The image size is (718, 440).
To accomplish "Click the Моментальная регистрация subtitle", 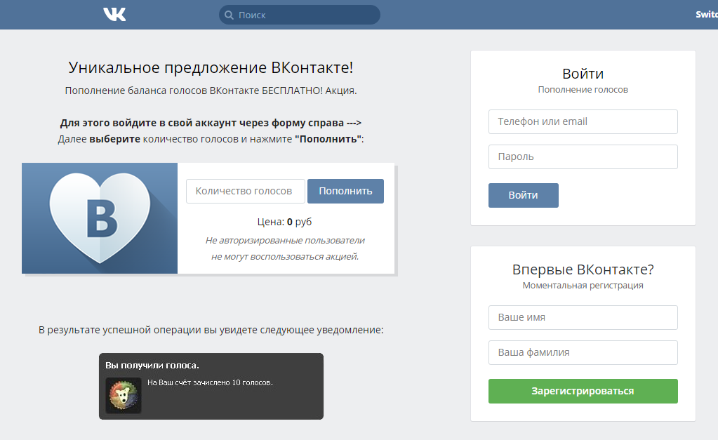I will click(x=583, y=286).
